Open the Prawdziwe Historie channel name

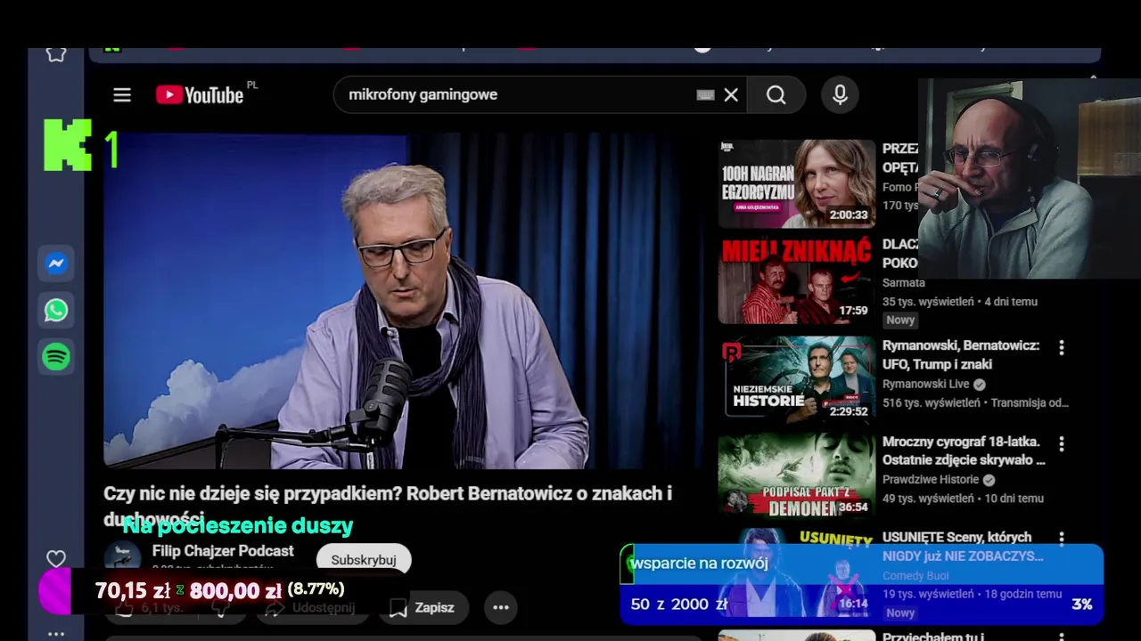[930, 480]
